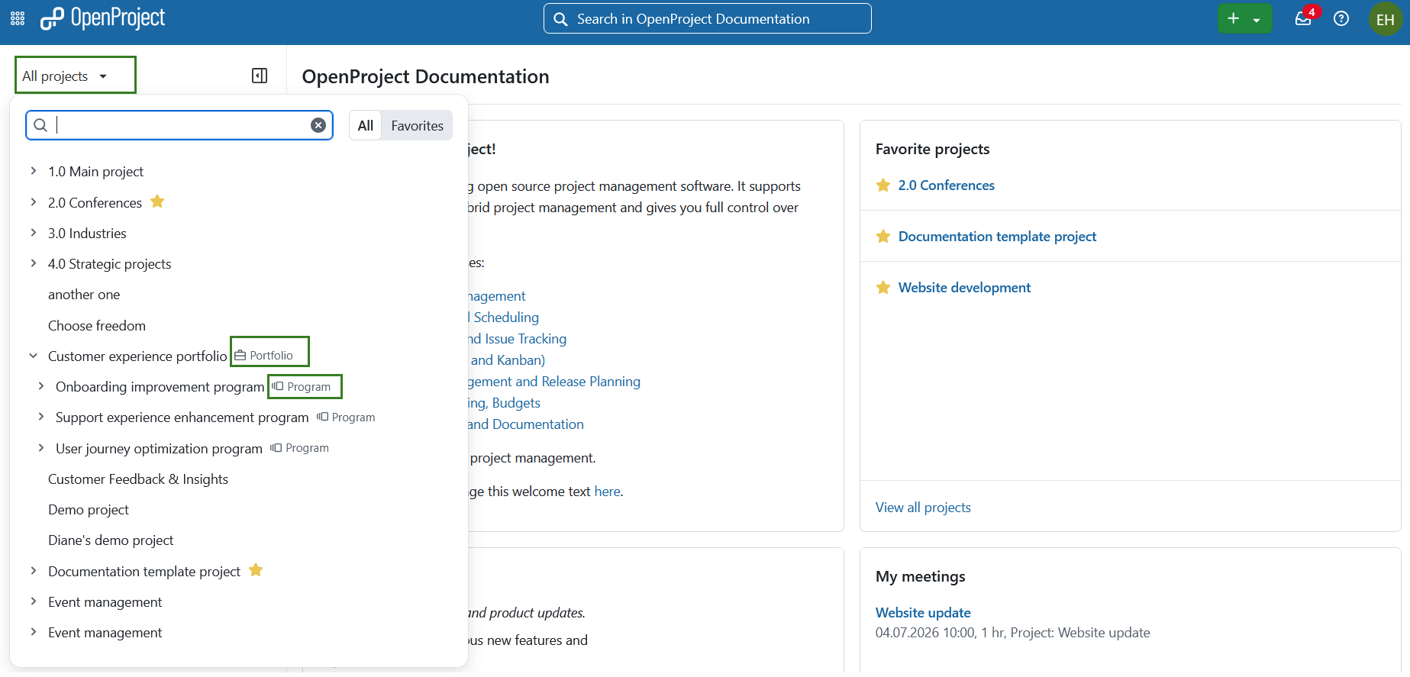The width and height of the screenshot is (1410, 677).
Task: Open 2.0 Conferences favorite link
Action: pos(946,185)
